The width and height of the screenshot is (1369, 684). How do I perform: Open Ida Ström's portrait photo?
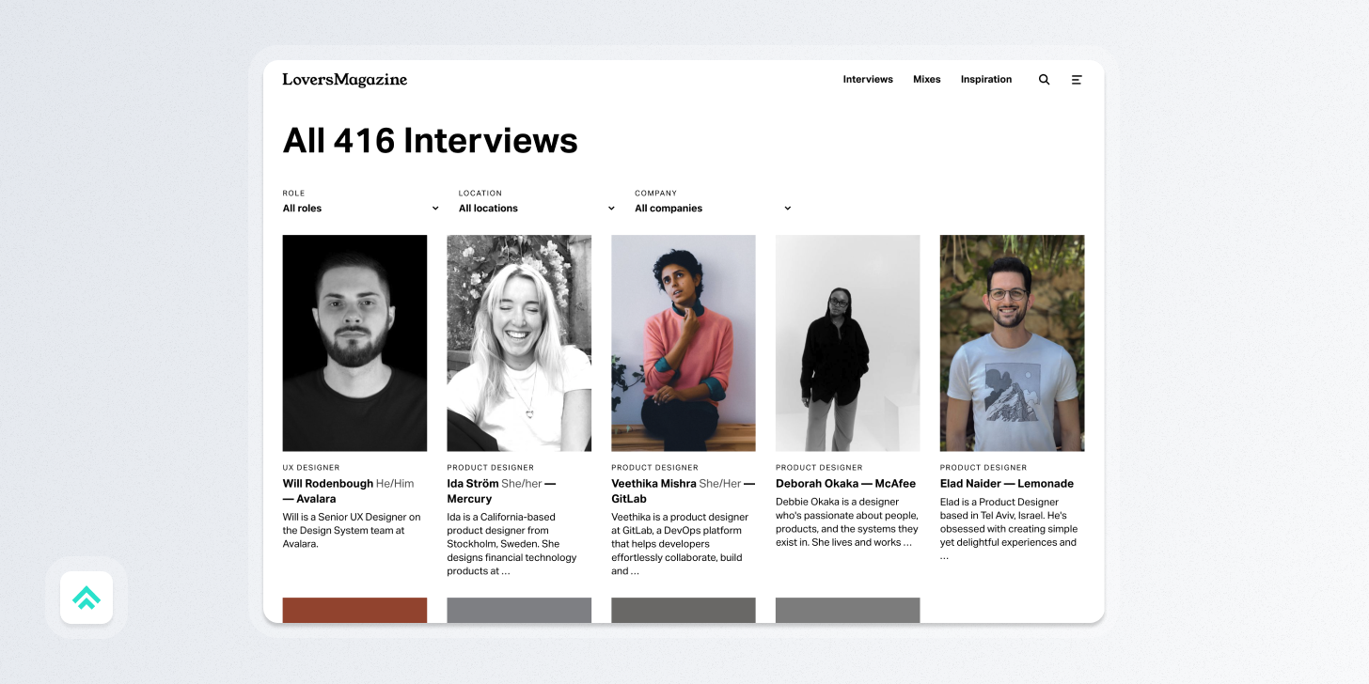(519, 343)
